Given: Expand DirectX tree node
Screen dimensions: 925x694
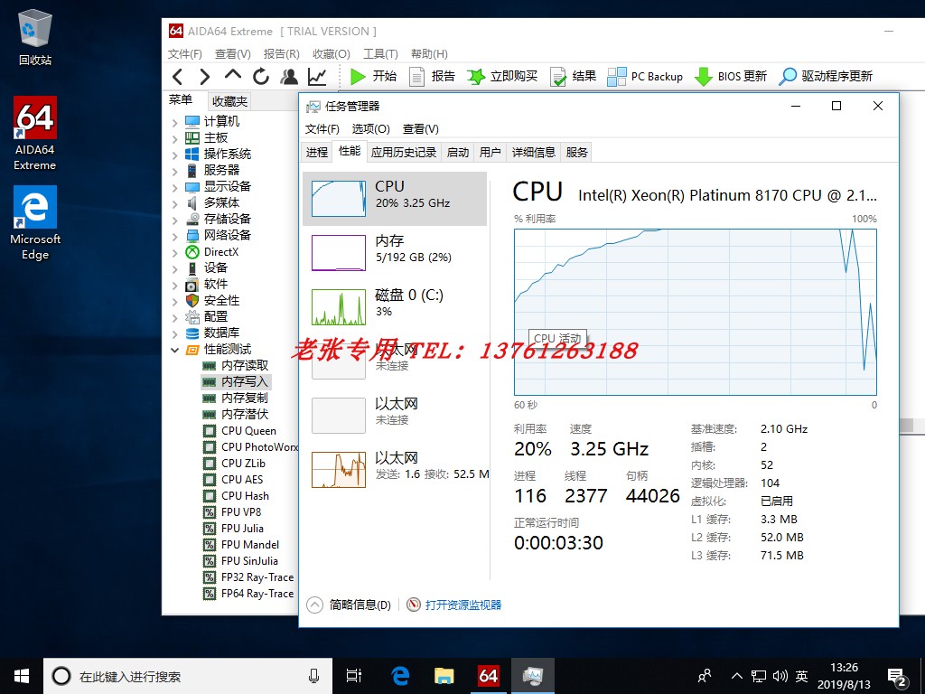Looking at the screenshot, I should click(x=174, y=253).
